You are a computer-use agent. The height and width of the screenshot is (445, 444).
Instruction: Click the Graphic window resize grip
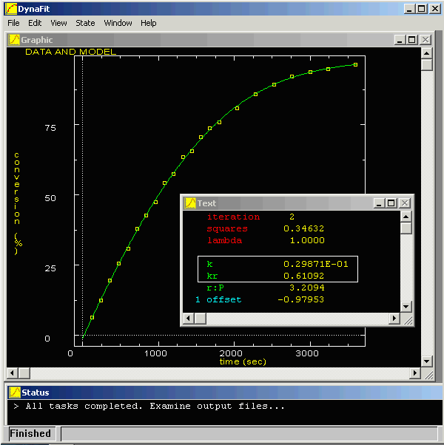coord(428,374)
